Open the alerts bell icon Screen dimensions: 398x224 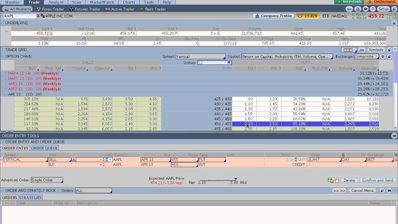[358, 9]
